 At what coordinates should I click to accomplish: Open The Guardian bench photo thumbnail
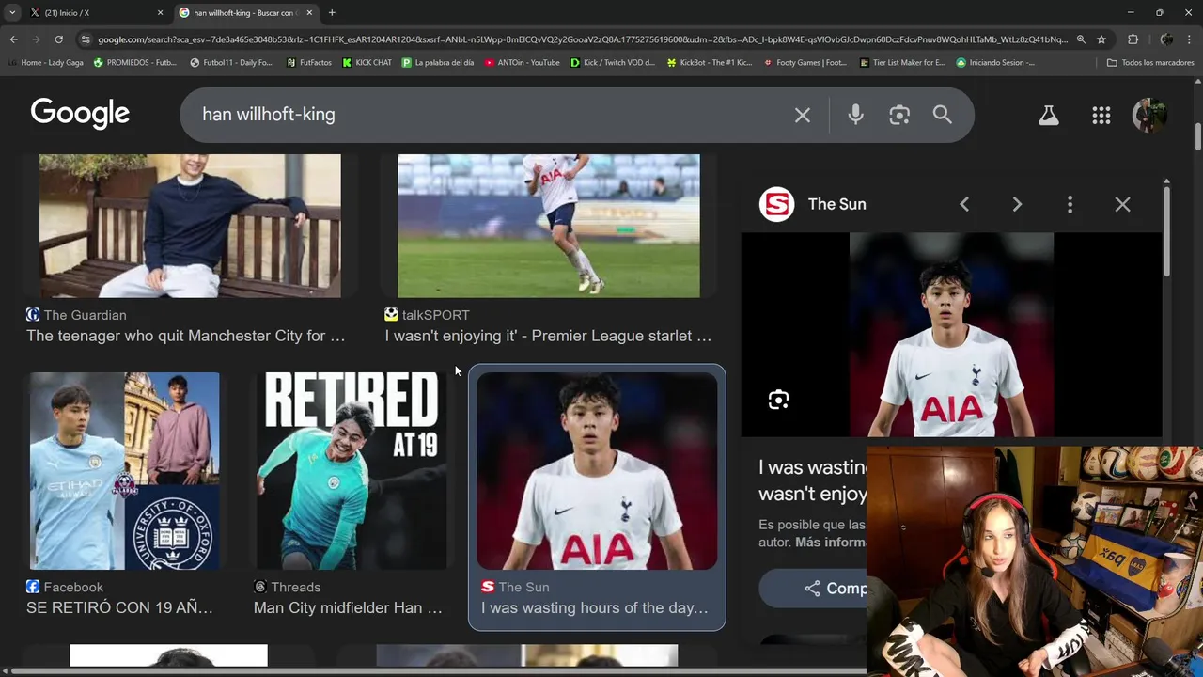click(190, 226)
